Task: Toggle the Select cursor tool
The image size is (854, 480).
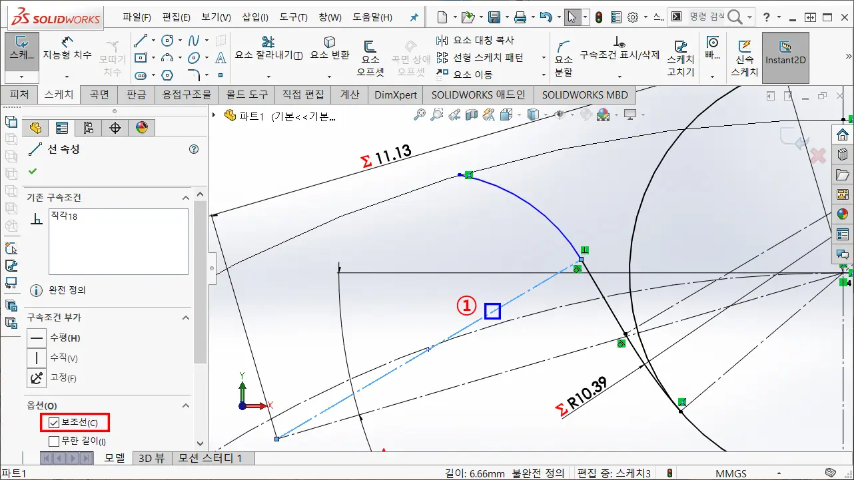Action: click(x=572, y=17)
